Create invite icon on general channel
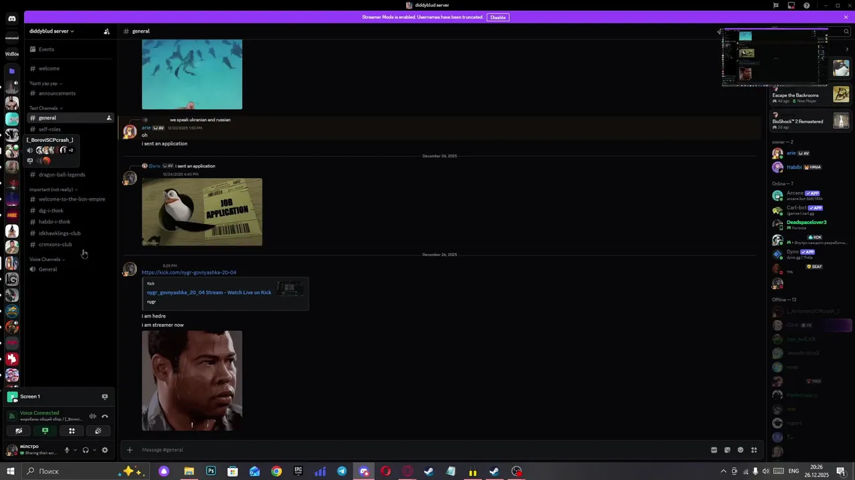This screenshot has width=855, height=480. pyautogui.click(x=109, y=118)
